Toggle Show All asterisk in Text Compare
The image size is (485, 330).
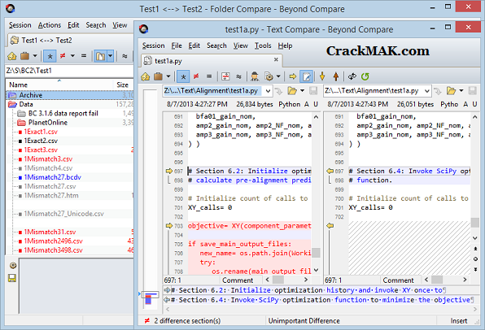tap(183, 76)
